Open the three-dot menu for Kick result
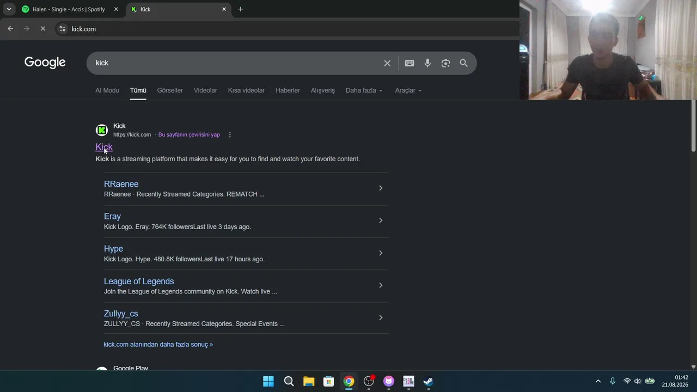 [x=230, y=134]
